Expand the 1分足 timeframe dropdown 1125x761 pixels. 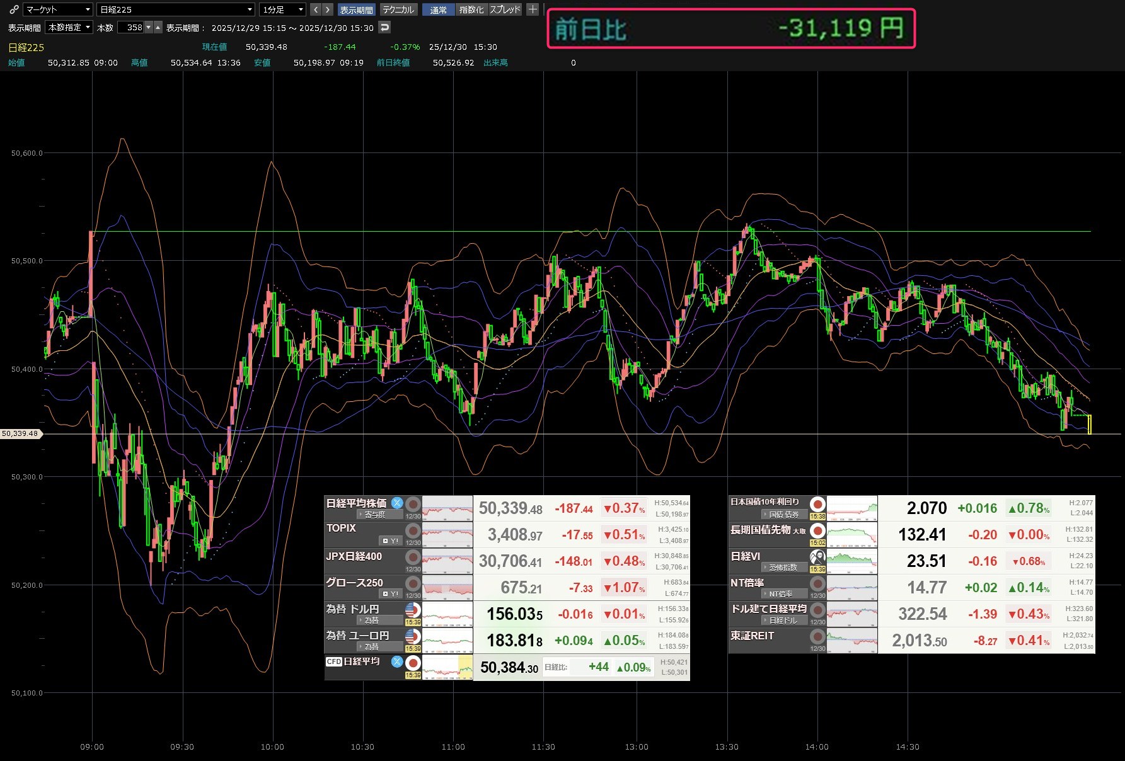pyautogui.click(x=283, y=9)
